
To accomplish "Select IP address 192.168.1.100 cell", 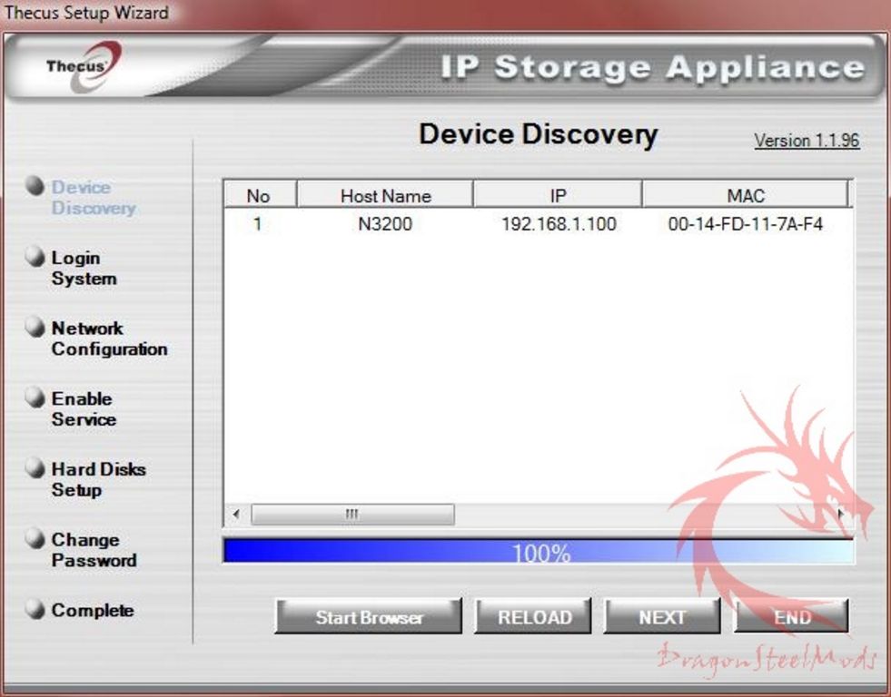I will pyautogui.click(x=559, y=223).
